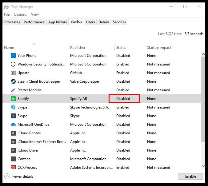Sort by the Publisher column header
This screenshot has width=208, height=186.
[x=91, y=47]
